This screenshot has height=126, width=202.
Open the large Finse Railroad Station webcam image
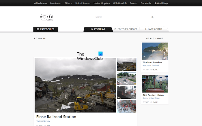75,85
